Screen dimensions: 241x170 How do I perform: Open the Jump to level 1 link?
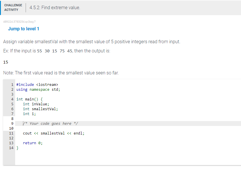pos(23,29)
